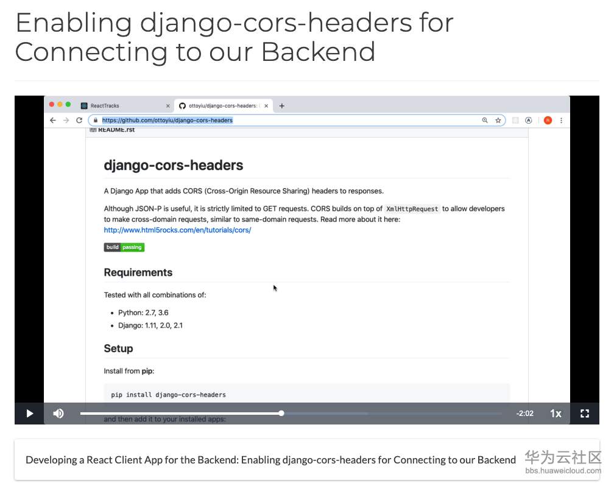Open Chrome three-dot menu

tap(561, 120)
